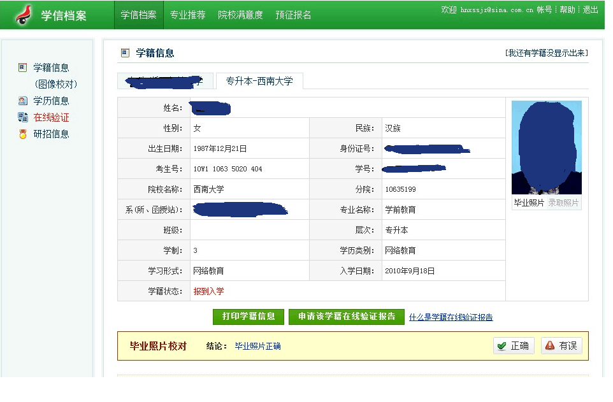
Task: Click 我还有学籍没显示出来 link
Action: pos(546,53)
